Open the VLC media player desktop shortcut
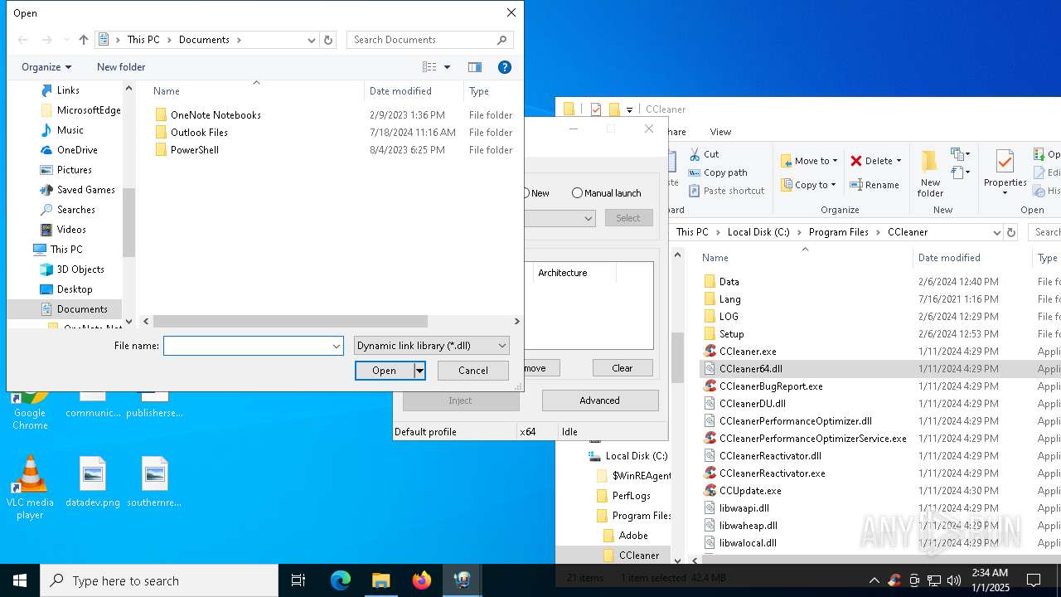The width and height of the screenshot is (1061, 597). (30, 488)
